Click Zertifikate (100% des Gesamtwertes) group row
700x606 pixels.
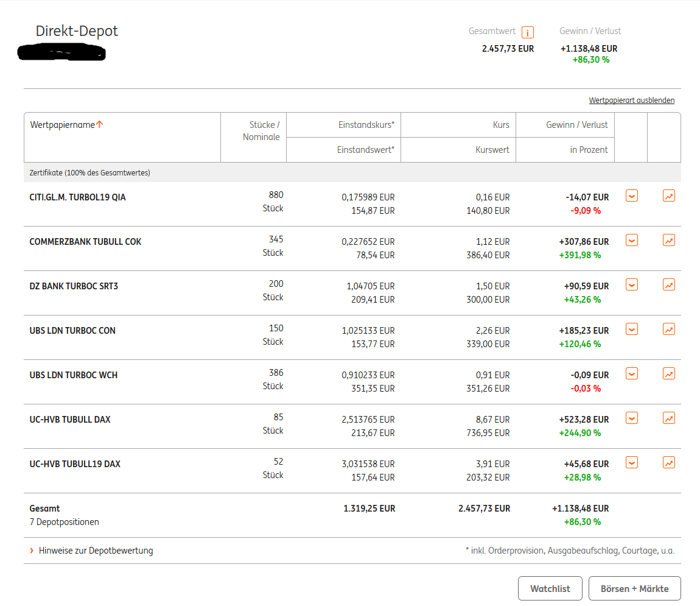tap(352, 172)
